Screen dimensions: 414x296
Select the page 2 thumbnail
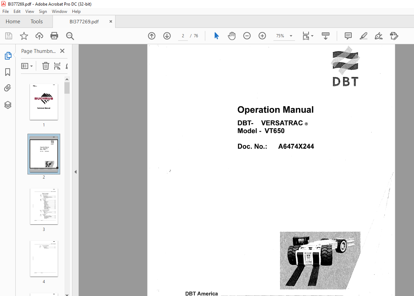point(44,154)
